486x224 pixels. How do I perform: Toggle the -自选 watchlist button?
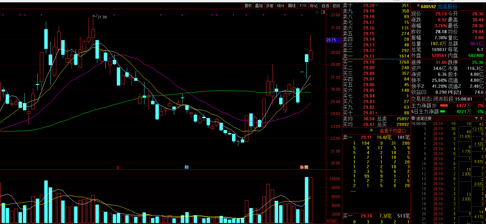[x=325, y=6]
